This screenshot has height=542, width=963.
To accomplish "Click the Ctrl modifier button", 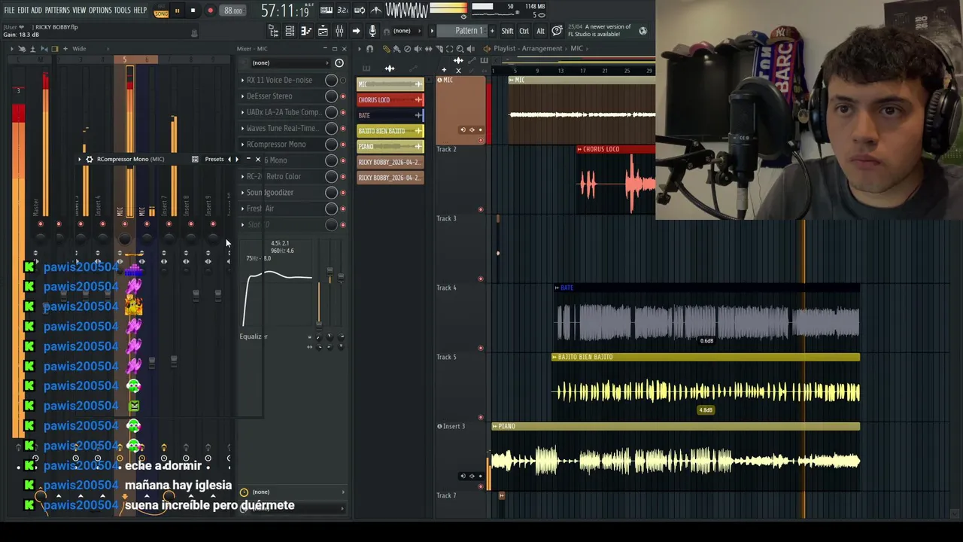I will coord(524,31).
